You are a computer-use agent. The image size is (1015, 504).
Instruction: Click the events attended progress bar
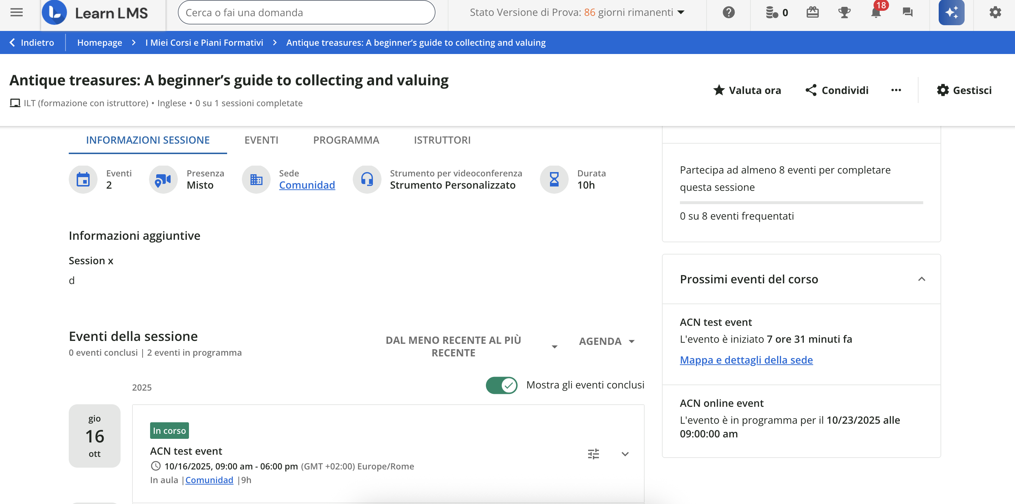click(x=801, y=203)
